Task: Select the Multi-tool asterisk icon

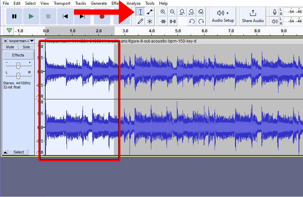Action: point(150,21)
